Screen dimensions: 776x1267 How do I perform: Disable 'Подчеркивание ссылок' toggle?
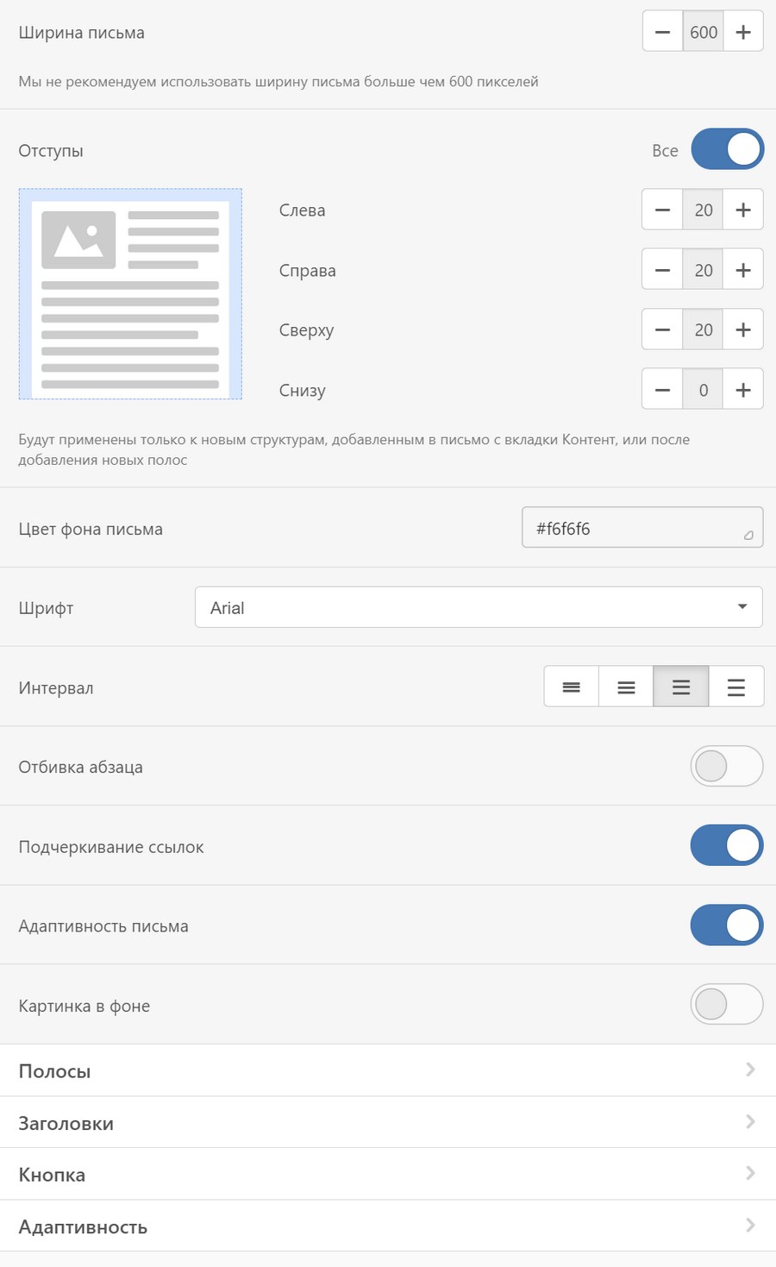point(726,845)
